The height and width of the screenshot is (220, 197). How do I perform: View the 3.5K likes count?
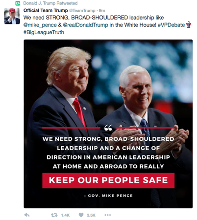tap(91, 215)
